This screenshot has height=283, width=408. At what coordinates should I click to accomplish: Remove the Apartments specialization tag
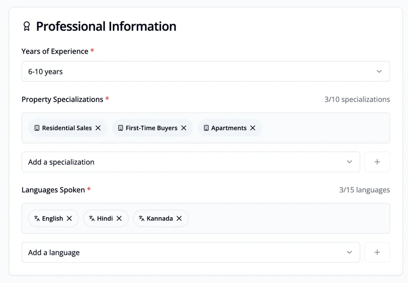click(x=252, y=128)
